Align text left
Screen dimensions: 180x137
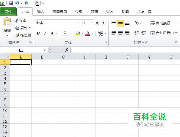114,33
